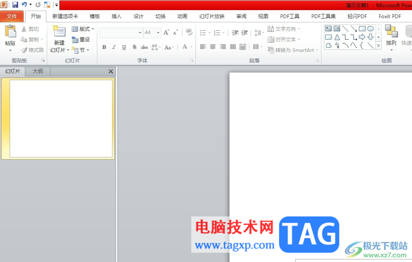Screen dimensions: 412x262
Task: Click the 粘贴 (Paste) clipboard icon
Action: [11, 32]
